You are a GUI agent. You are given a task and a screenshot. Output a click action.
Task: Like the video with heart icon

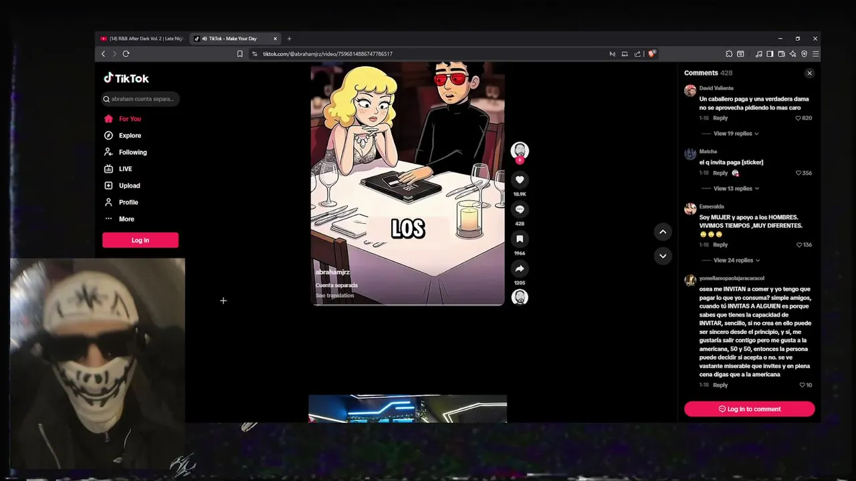[520, 180]
